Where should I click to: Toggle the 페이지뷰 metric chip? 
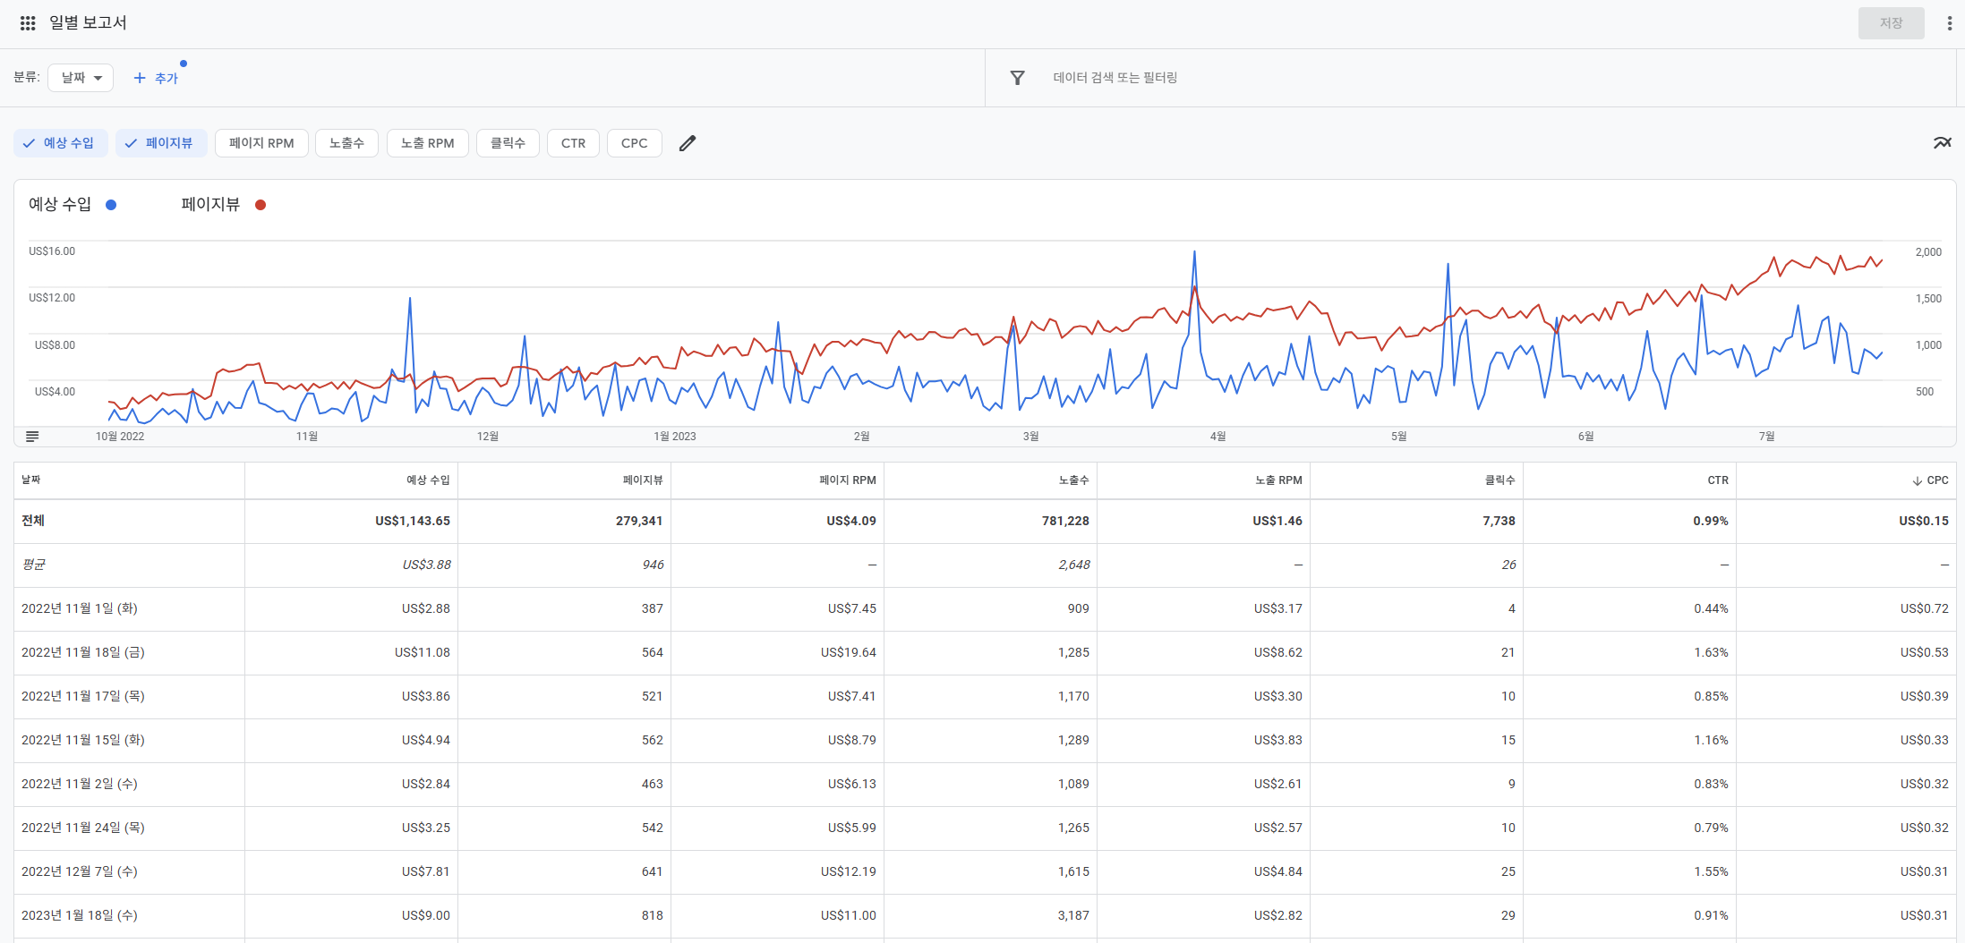coord(160,143)
